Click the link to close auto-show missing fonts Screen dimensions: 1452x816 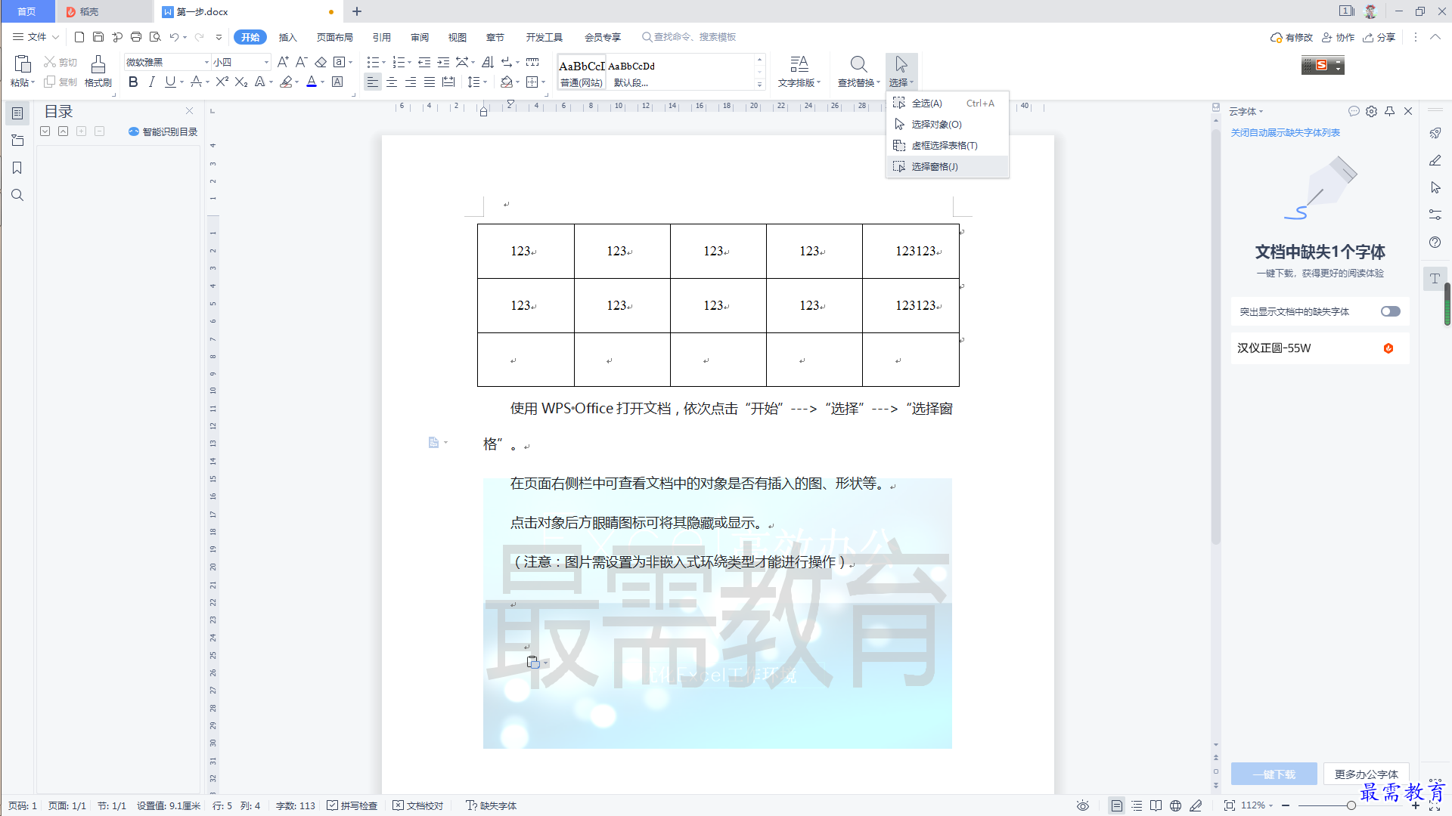[x=1285, y=133]
